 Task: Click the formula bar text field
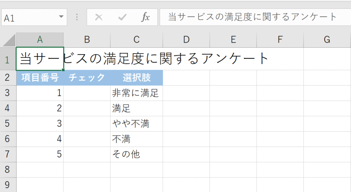click(x=254, y=17)
